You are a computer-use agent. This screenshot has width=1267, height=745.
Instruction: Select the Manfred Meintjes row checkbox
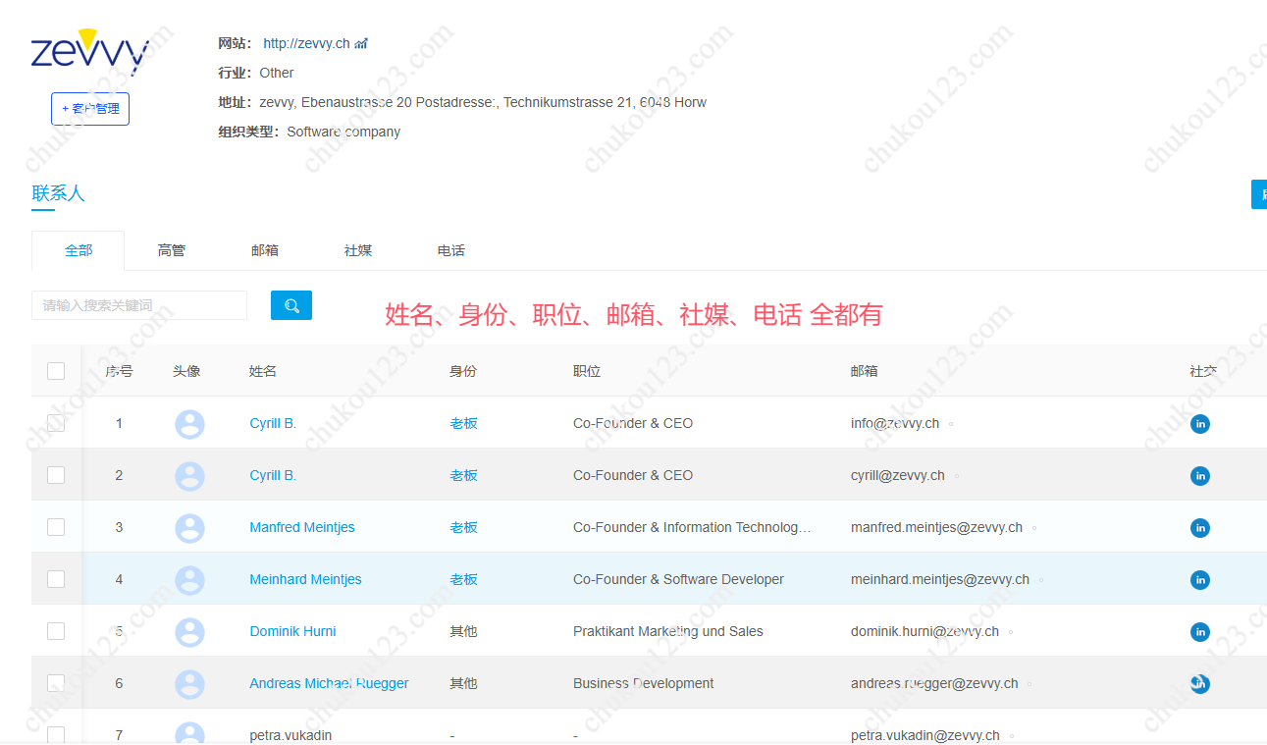56,527
